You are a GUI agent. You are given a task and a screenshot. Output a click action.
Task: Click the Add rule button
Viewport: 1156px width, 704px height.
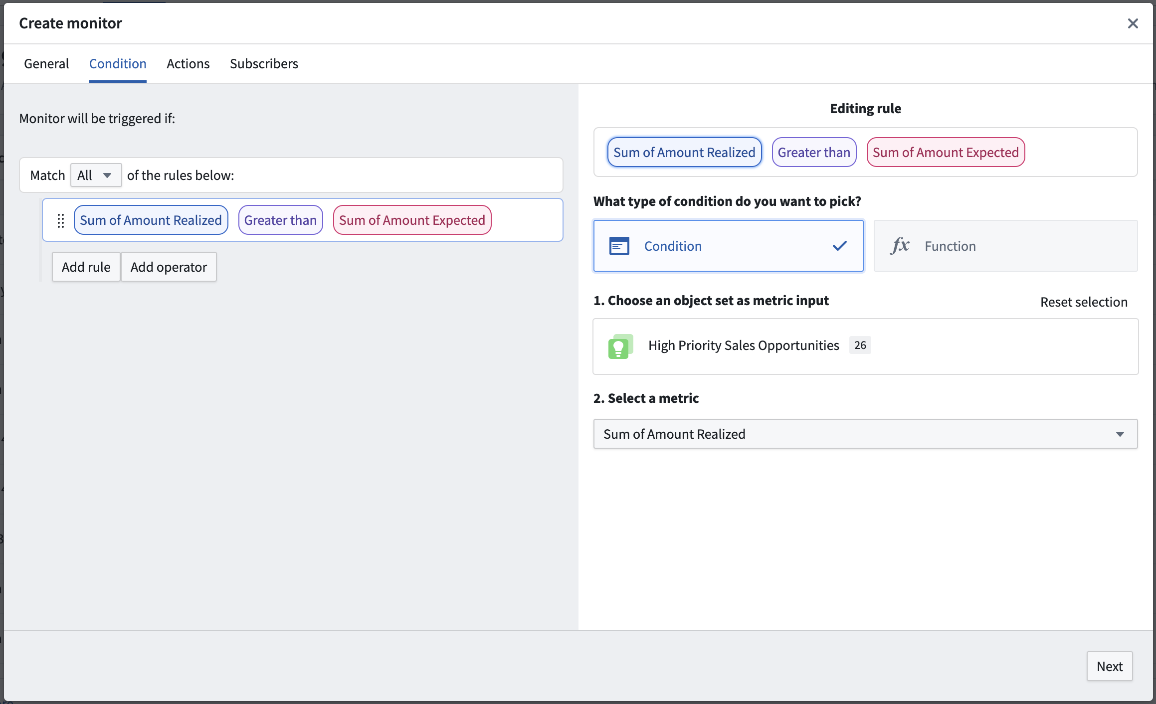pyautogui.click(x=86, y=267)
